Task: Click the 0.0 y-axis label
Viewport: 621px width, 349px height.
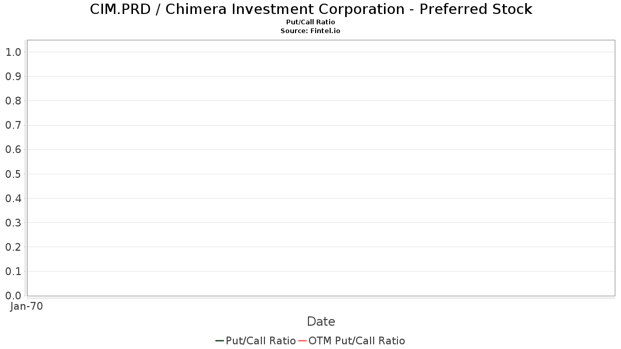Action: (13, 296)
